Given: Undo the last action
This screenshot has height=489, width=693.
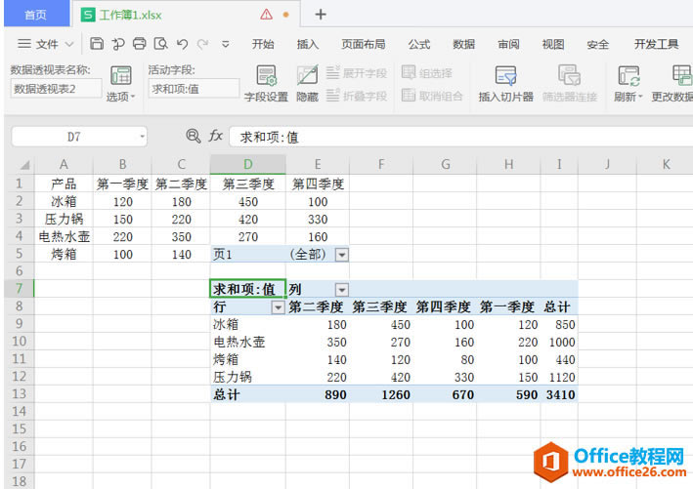Looking at the screenshot, I should pyautogui.click(x=182, y=44).
